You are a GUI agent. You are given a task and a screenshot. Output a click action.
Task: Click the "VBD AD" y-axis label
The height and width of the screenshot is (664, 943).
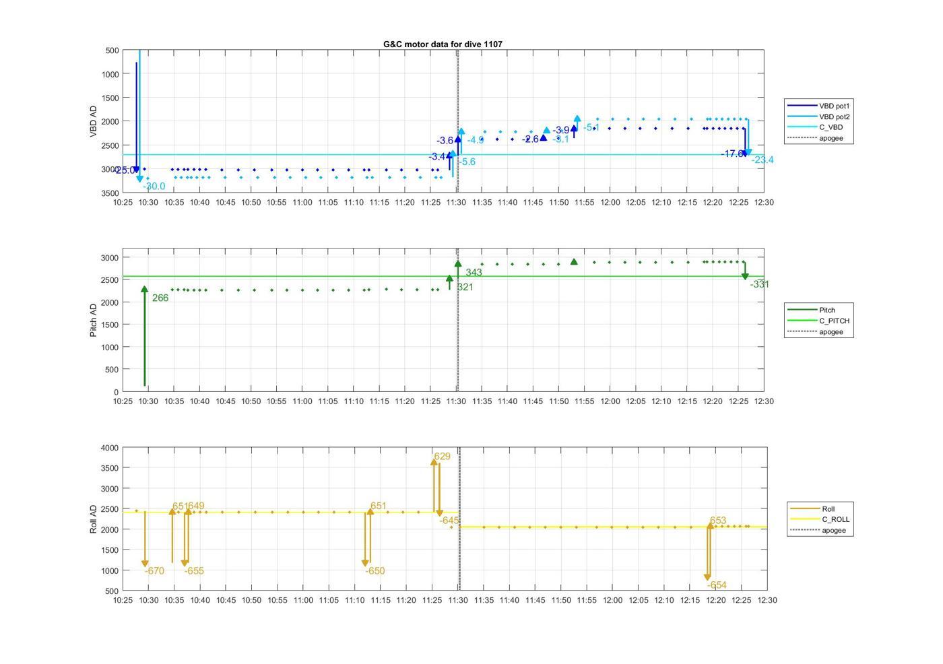coord(93,121)
